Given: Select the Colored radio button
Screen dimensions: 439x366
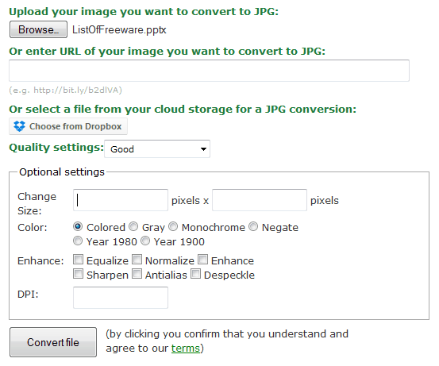Looking at the screenshot, I should pos(78,226).
